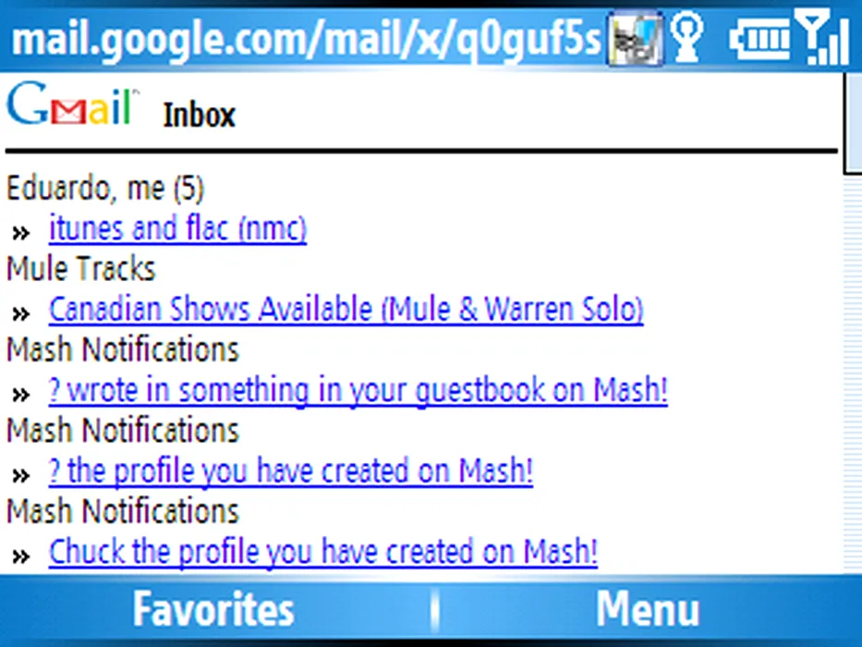Click the wireless antenna status icon
Screen dimensions: 862x647
click(687, 37)
